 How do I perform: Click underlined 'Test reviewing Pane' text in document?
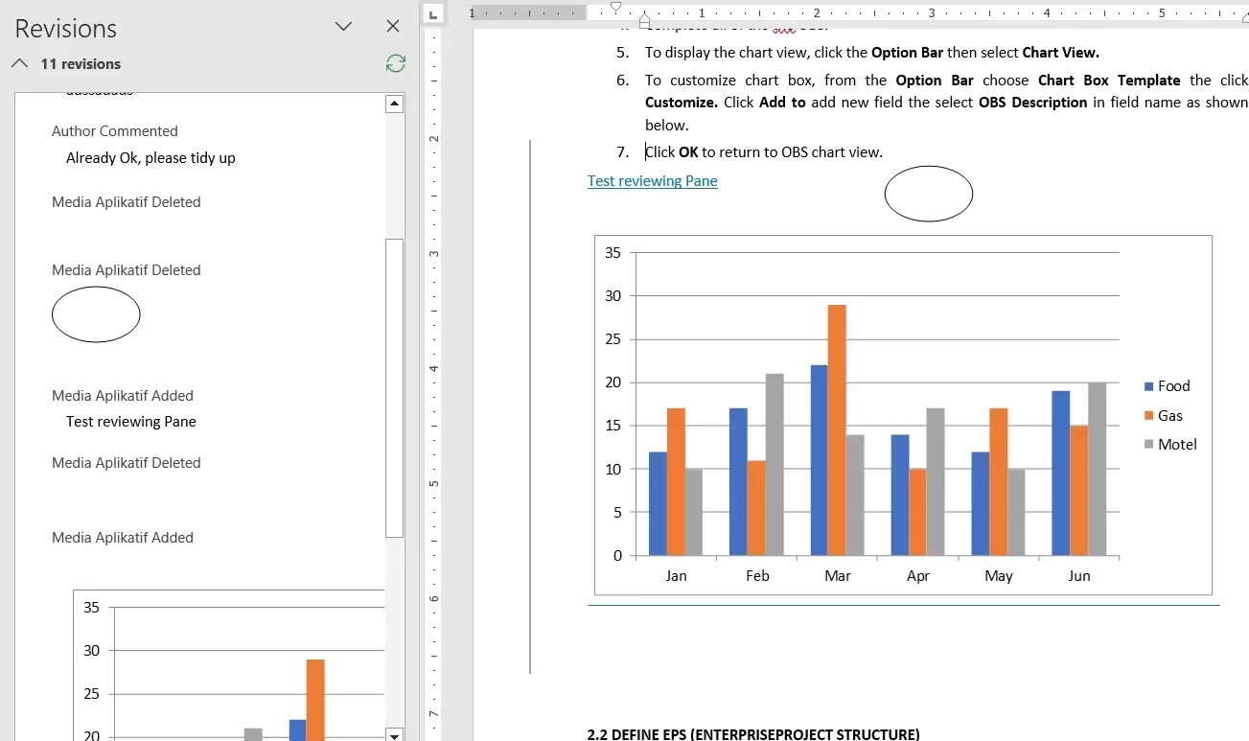point(652,181)
